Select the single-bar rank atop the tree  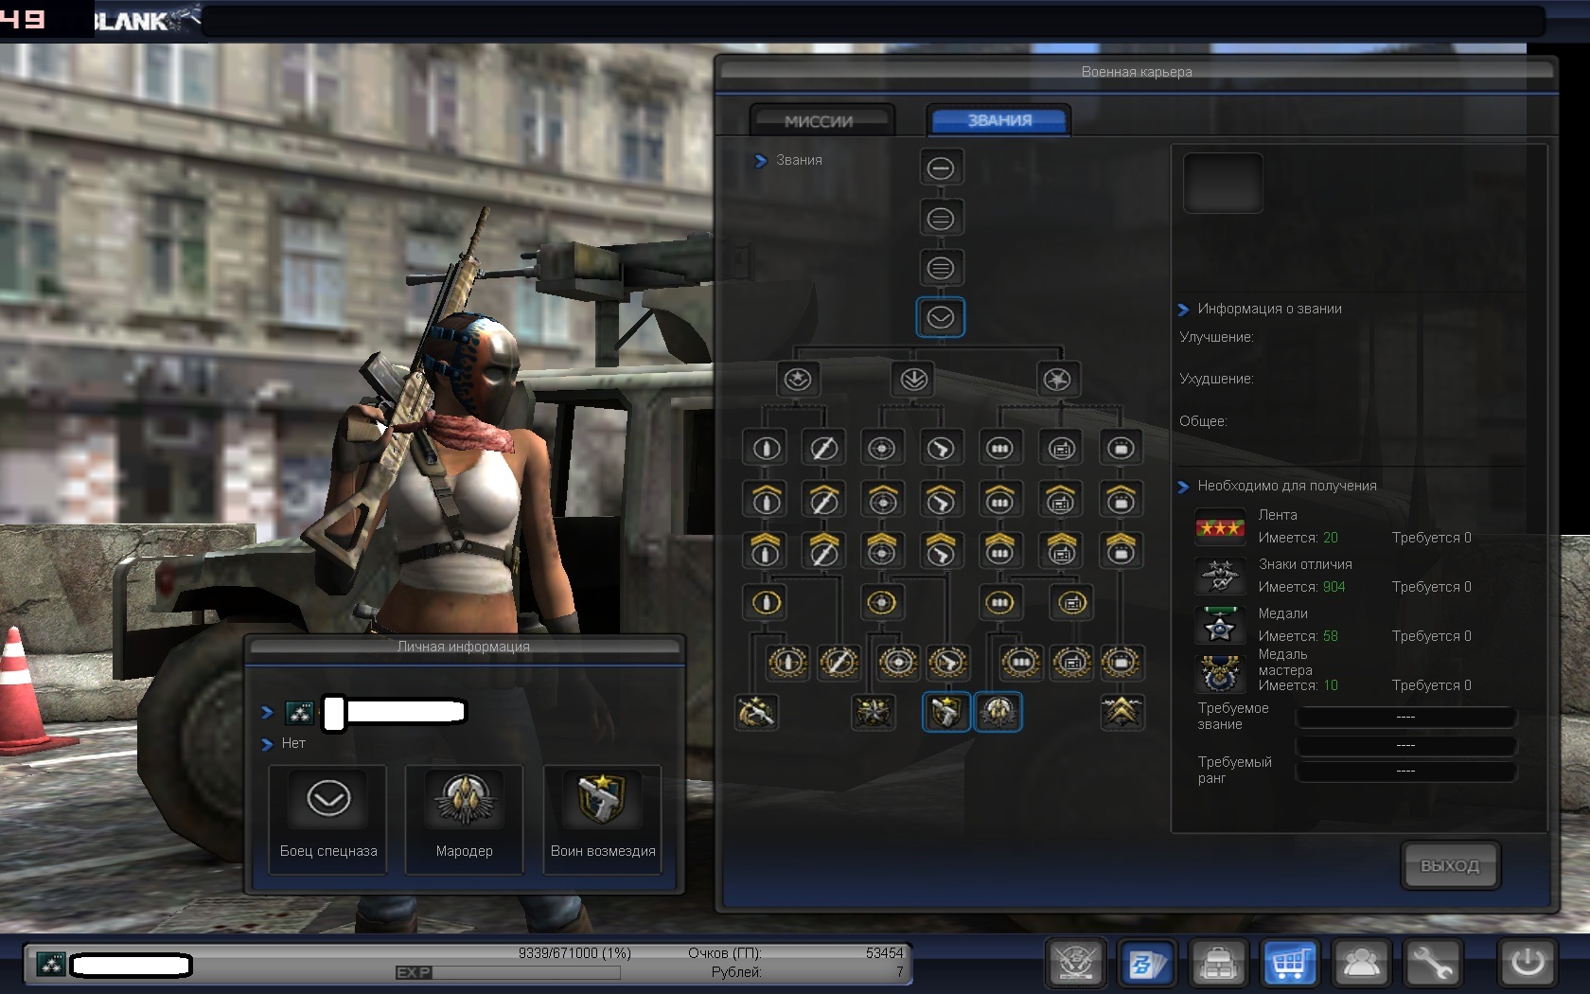click(x=940, y=169)
